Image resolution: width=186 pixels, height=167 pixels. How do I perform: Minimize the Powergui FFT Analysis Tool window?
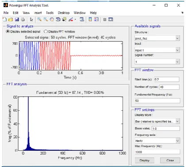154,5
